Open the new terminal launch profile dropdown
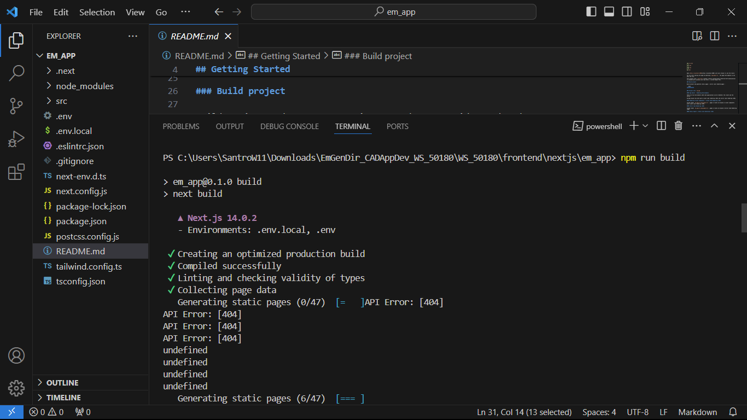Screen dimensions: 747x420 (x=645, y=126)
